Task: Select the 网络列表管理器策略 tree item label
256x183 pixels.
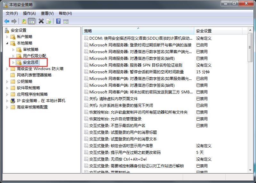Action: pos(34,75)
